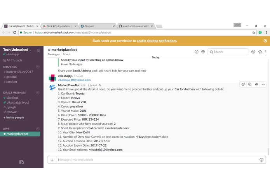The image size is (270, 191).
Task: Add apps plus icon in sidebar
Action: coord(38,129)
